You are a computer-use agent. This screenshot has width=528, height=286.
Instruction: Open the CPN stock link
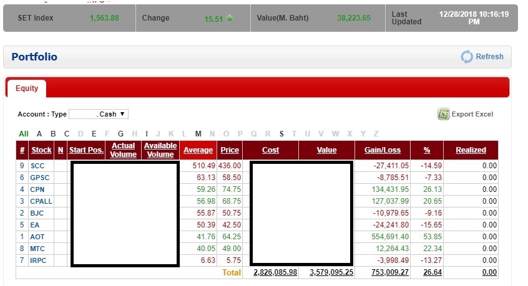click(37, 189)
